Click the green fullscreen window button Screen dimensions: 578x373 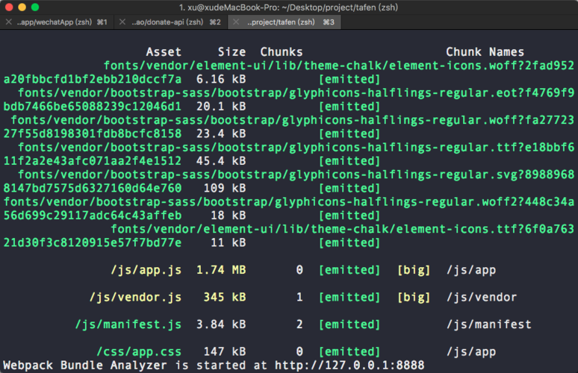(x=35, y=7)
